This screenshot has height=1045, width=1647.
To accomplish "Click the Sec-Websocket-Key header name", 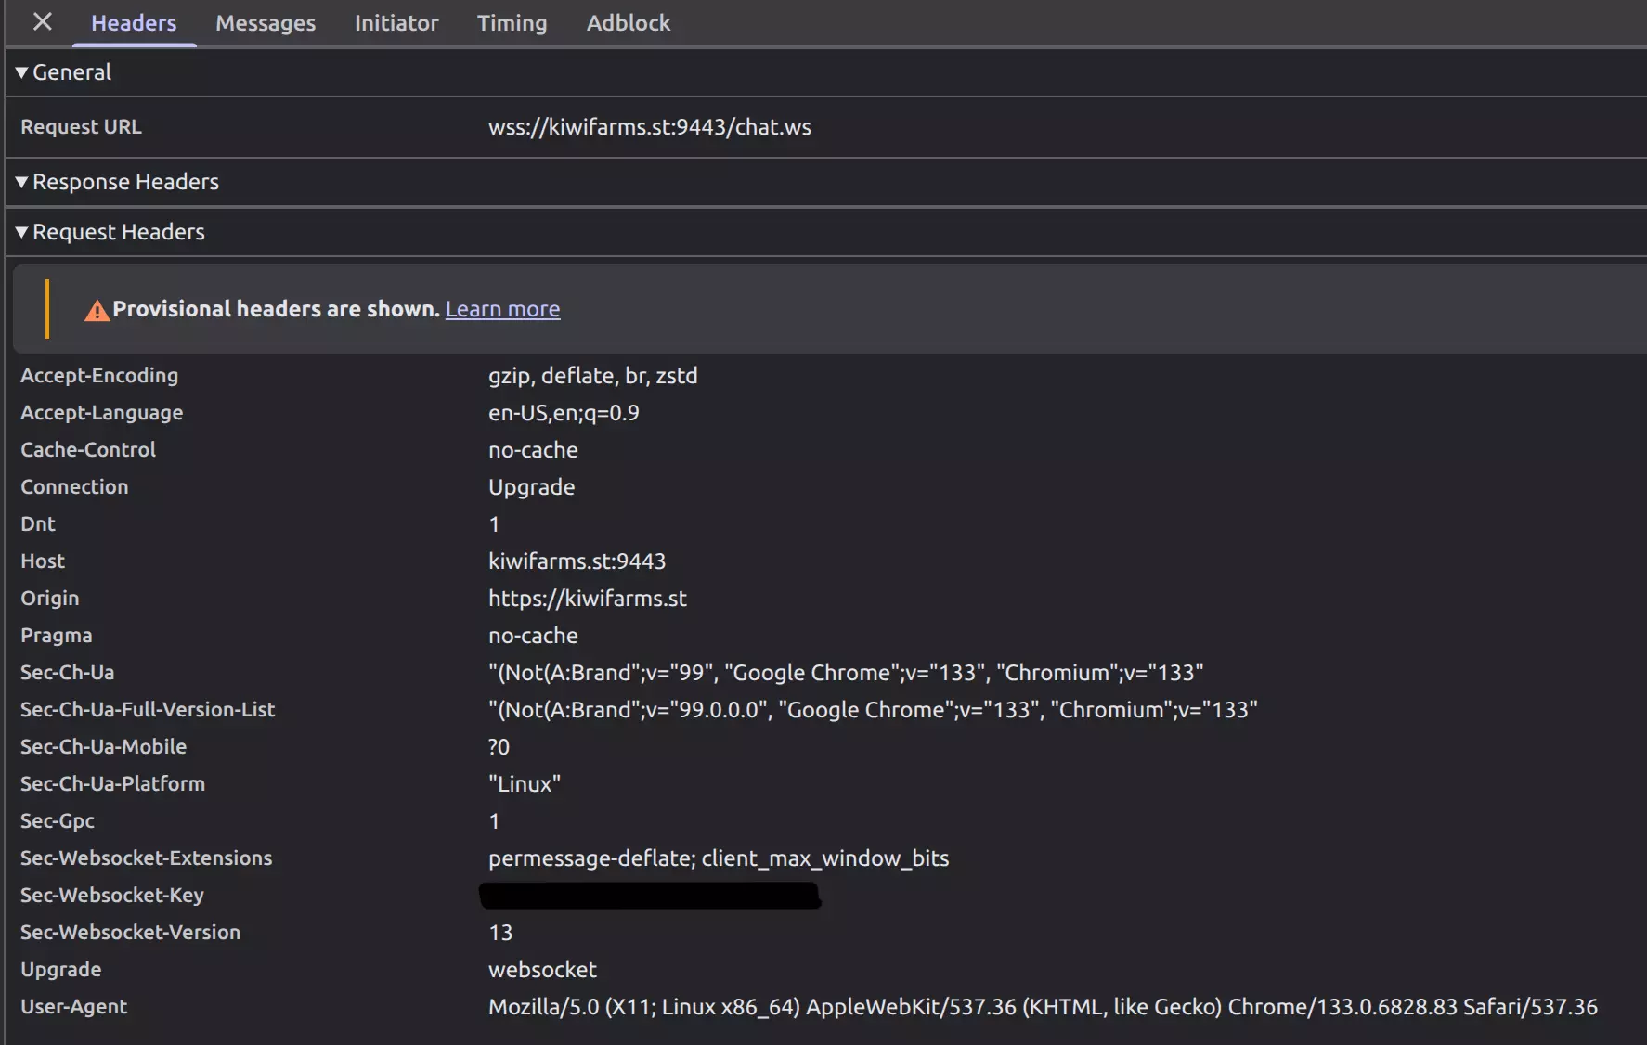I will (x=112, y=896).
